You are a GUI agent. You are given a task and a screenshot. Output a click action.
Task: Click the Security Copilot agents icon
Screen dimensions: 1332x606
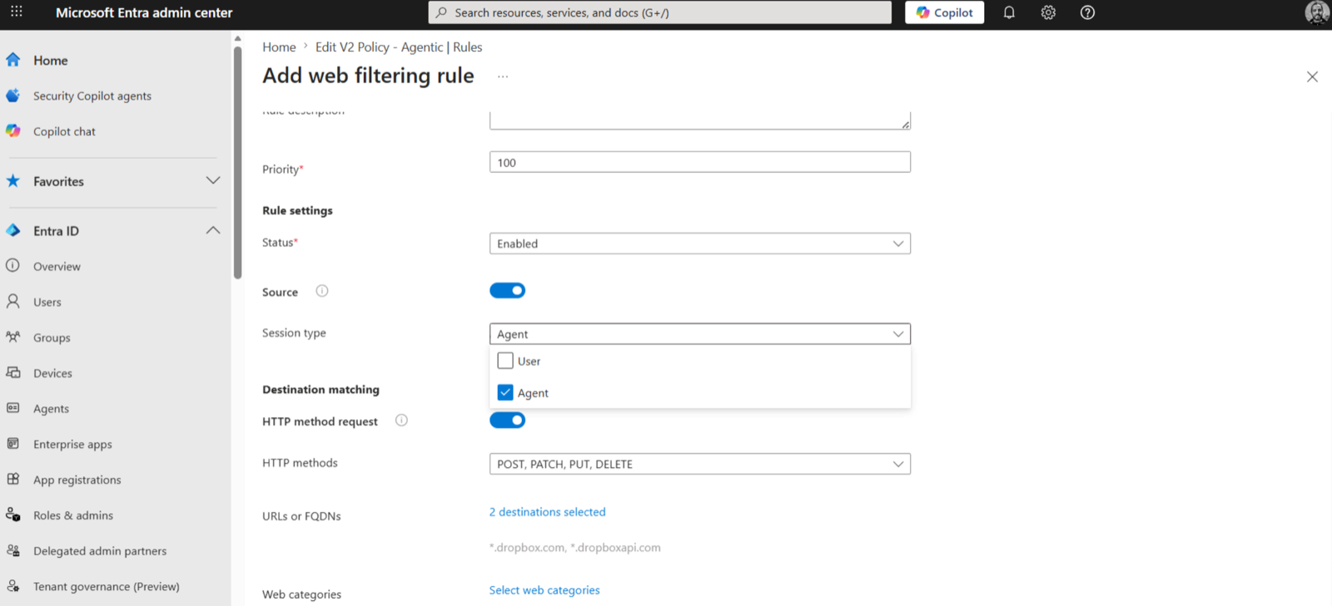click(13, 96)
